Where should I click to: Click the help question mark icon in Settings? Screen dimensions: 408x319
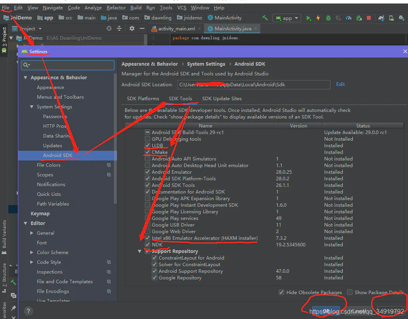tap(28, 311)
